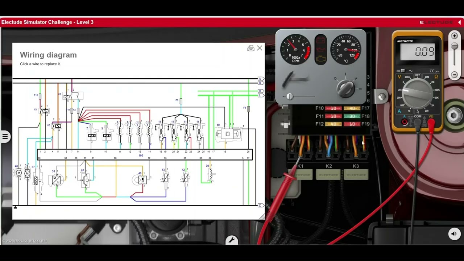Click component 10 in wiring diagram
This screenshot has height=261, width=464.
click(x=228, y=134)
